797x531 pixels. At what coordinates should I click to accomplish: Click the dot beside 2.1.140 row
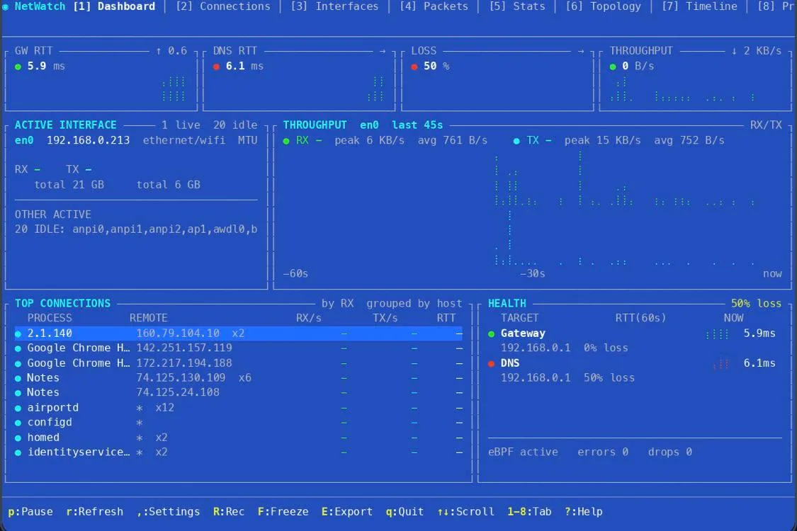18,334
